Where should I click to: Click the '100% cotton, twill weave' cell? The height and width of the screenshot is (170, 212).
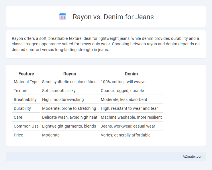click(x=131, y=82)
